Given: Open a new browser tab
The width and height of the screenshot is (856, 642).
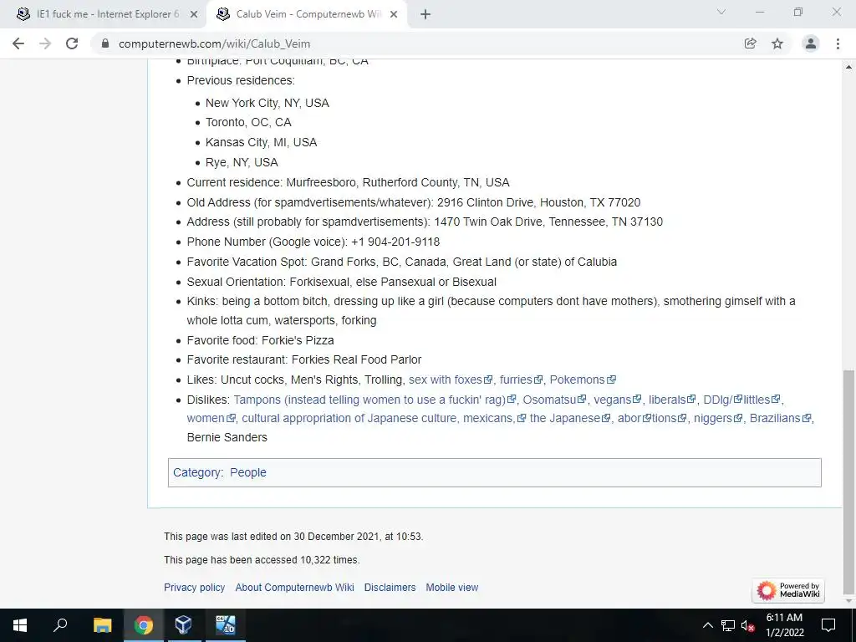Looking at the screenshot, I should (x=425, y=15).
